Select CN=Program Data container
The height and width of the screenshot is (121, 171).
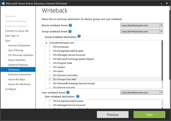[62, 63]
